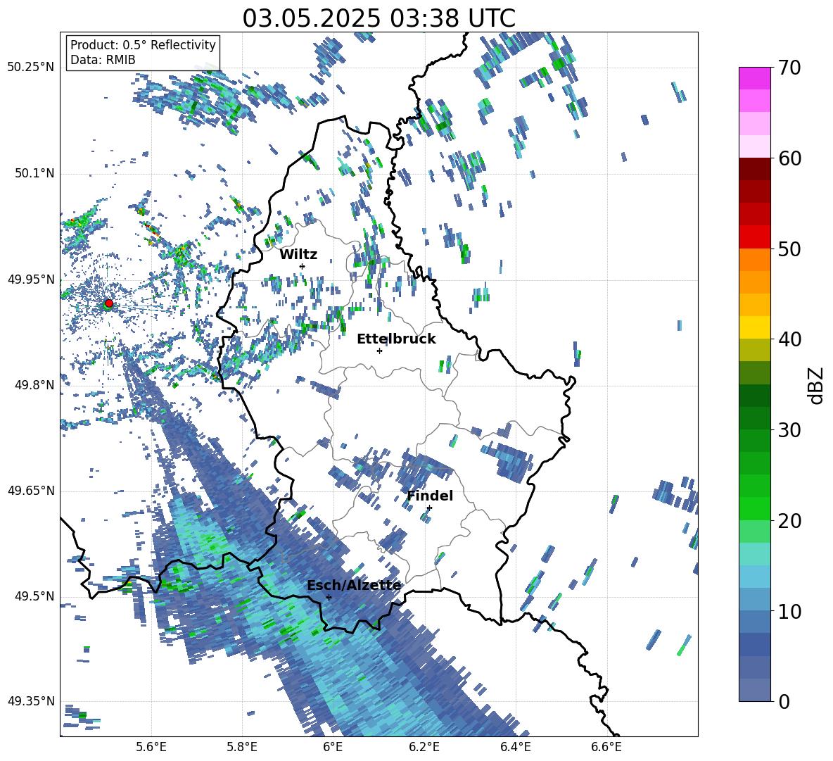Click colorbar tick label 20
Image resolution: width=833 pixels, height=761 pixels.
(x=789, y=521)
